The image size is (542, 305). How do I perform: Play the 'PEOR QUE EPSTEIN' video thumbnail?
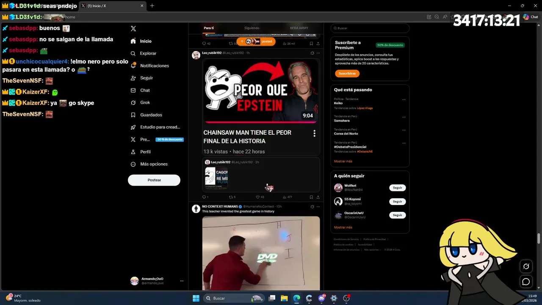point(261,90)
